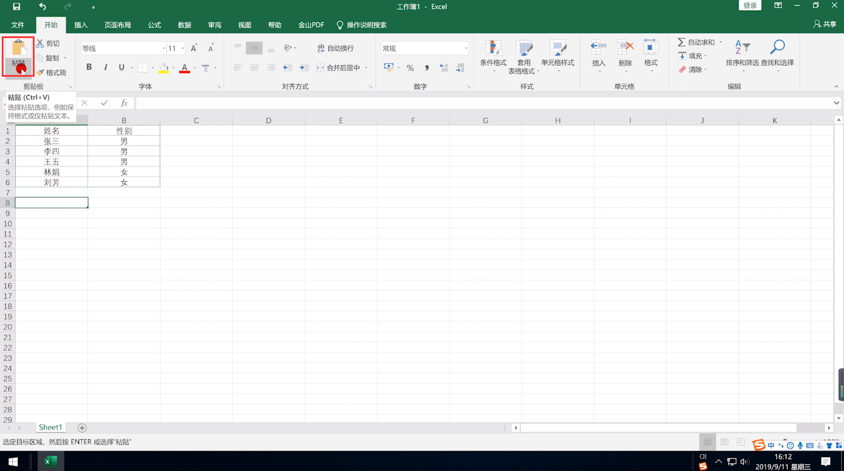Open the Review (审阅) tab

pyautogui.click(x=215, y=25)
